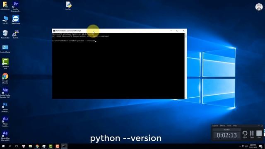Open the Tools menu in the recorder
This screenshot has height=149, width=265.
pyautogui.click(x=229, y=126)
